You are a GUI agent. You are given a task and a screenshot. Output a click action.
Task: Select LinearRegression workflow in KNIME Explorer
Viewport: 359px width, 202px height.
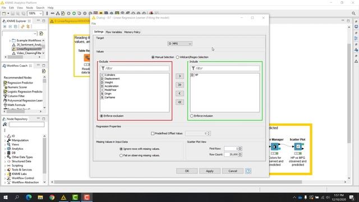[x=27, y=49]
